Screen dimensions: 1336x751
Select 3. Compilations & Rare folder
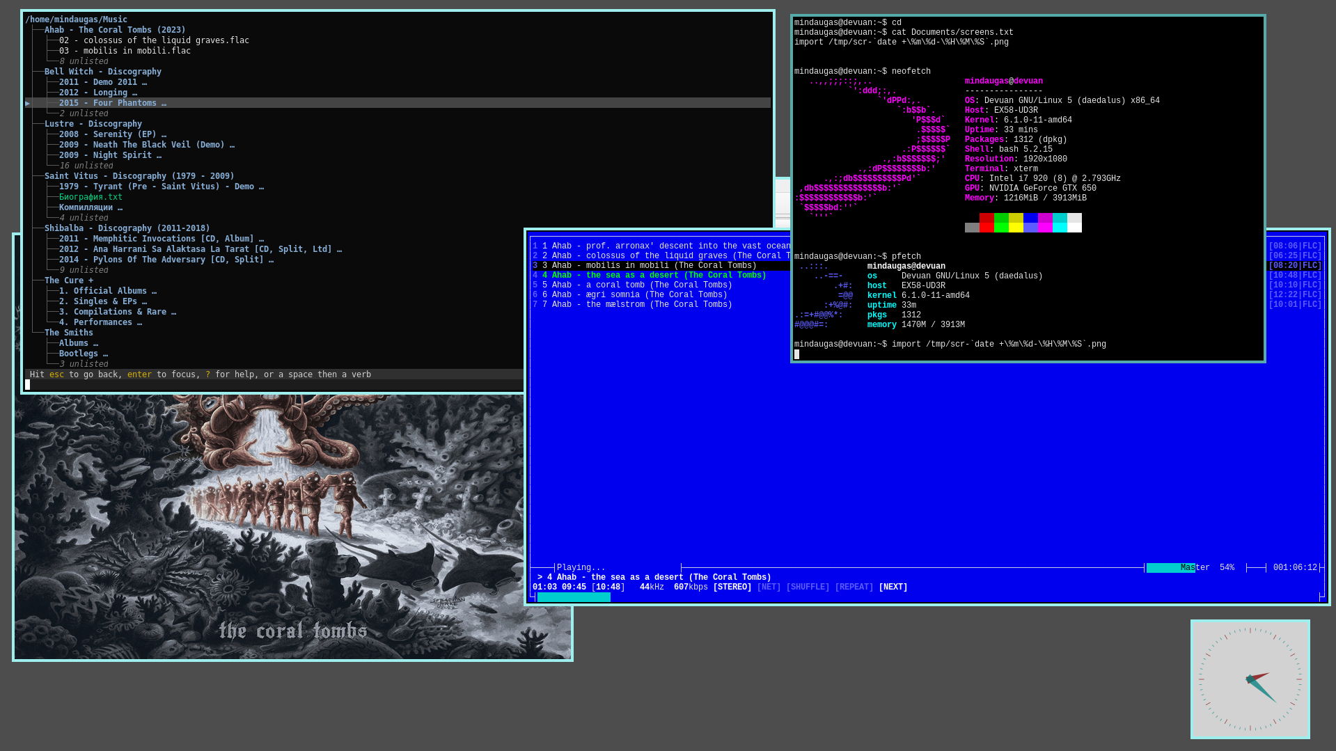coord(118,312)
